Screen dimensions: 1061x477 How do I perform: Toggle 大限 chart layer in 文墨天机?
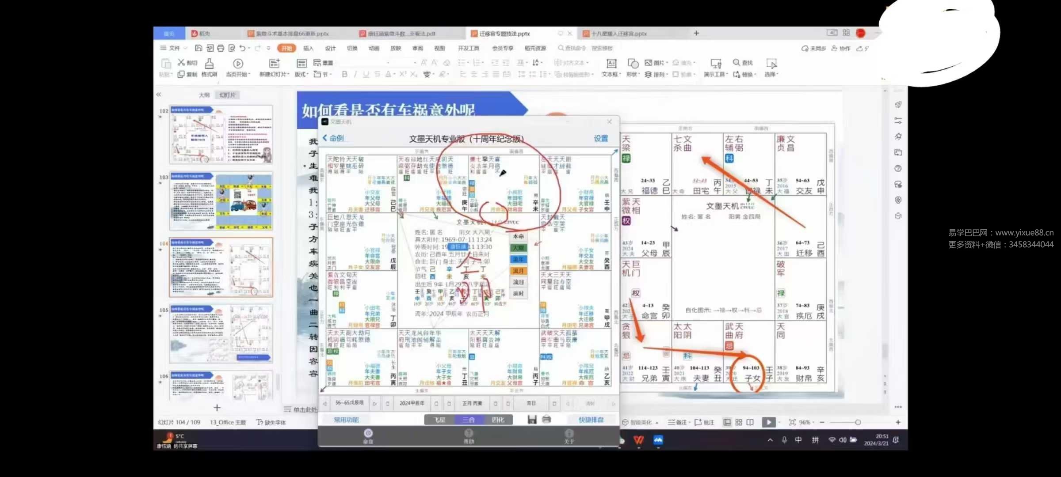(518, 248)
